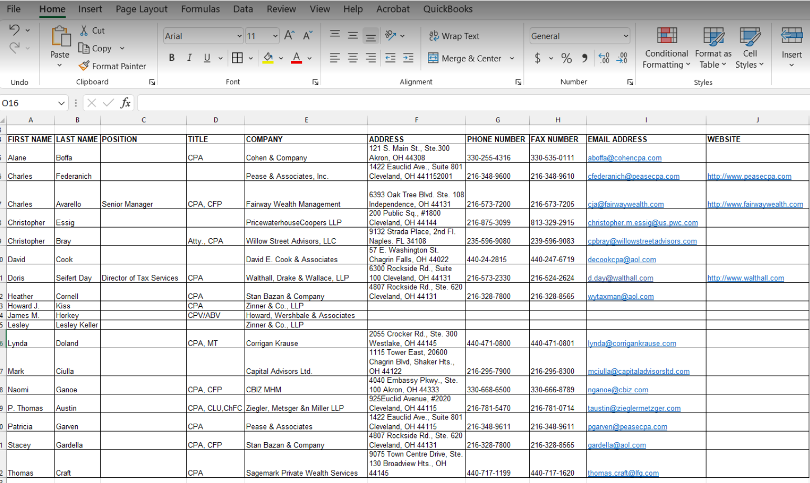
Task: Click Increase Decimal icon
Action: click(604, 58)
